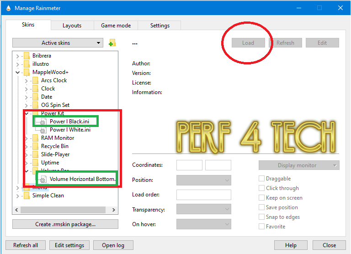Image resolution: width=351 pixels, height=254 pixels.
Task: Click the Recycle Bin folder icon
Action: pos(35,146)
